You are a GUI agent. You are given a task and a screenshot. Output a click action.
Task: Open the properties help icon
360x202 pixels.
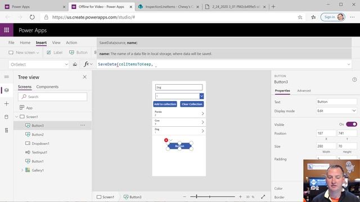354,80
